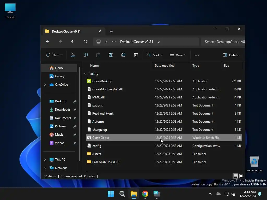Add a new tab with plus button

point(111,32)
